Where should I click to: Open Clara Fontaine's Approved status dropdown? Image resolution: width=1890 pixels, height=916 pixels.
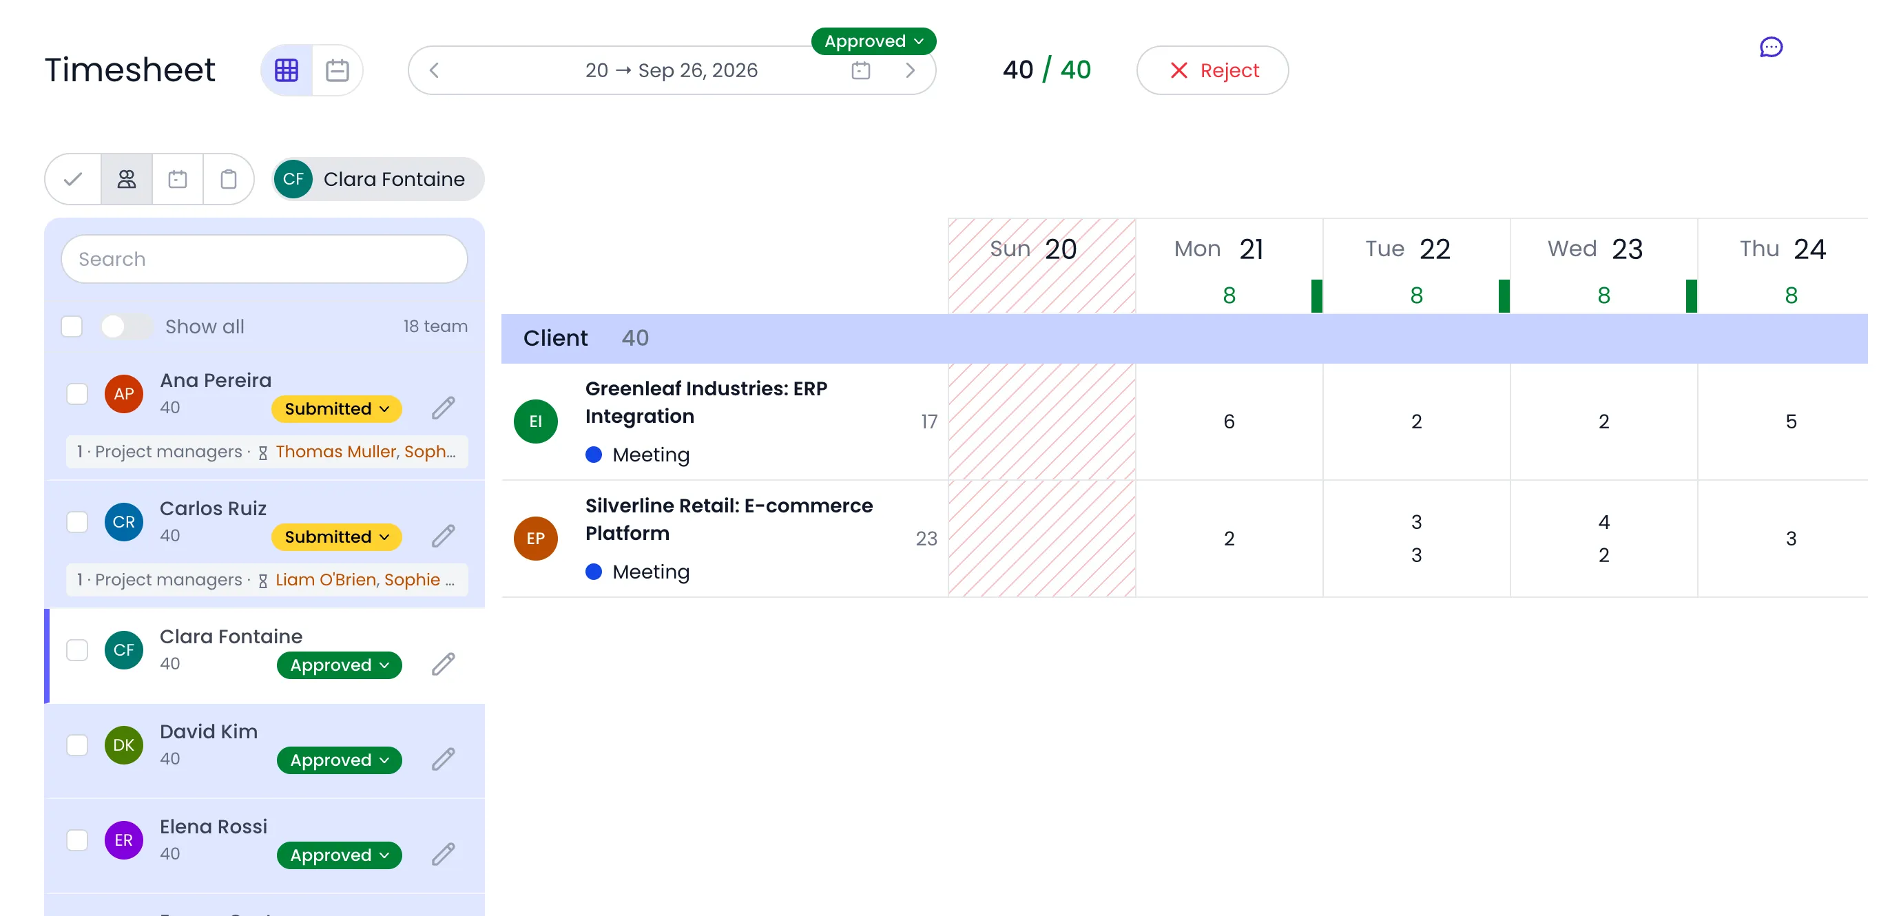[339, 665]
